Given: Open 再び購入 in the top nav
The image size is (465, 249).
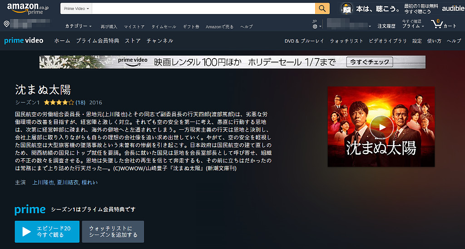Looking at the screenshot, I should (x=109, y=27).
